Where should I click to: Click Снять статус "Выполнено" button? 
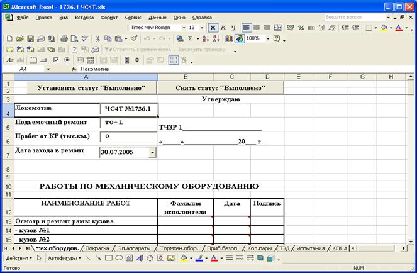click(221, 88)
